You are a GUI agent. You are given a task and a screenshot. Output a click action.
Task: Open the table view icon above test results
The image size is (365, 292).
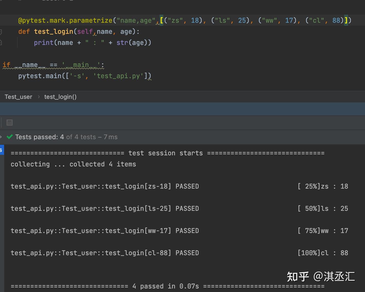9,123
